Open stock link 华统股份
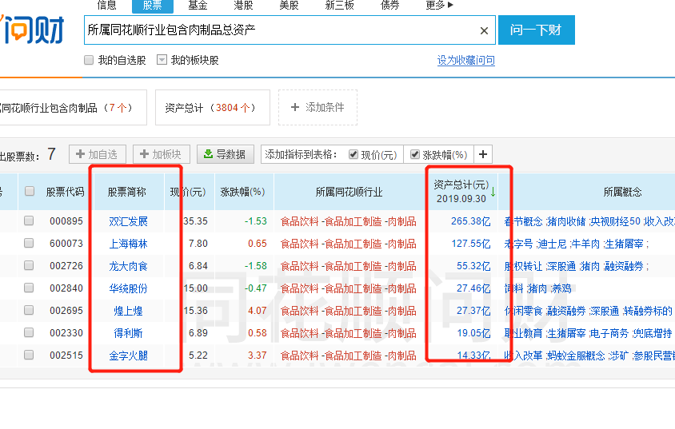The image size is (675, 429). (x=128, y=288)
